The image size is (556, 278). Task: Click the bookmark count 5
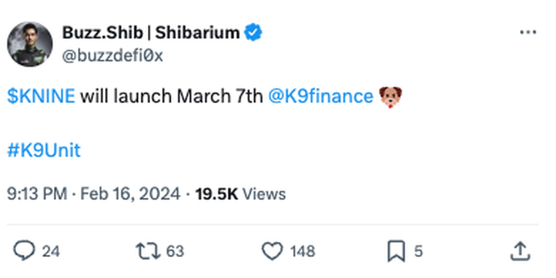point(419,251)
